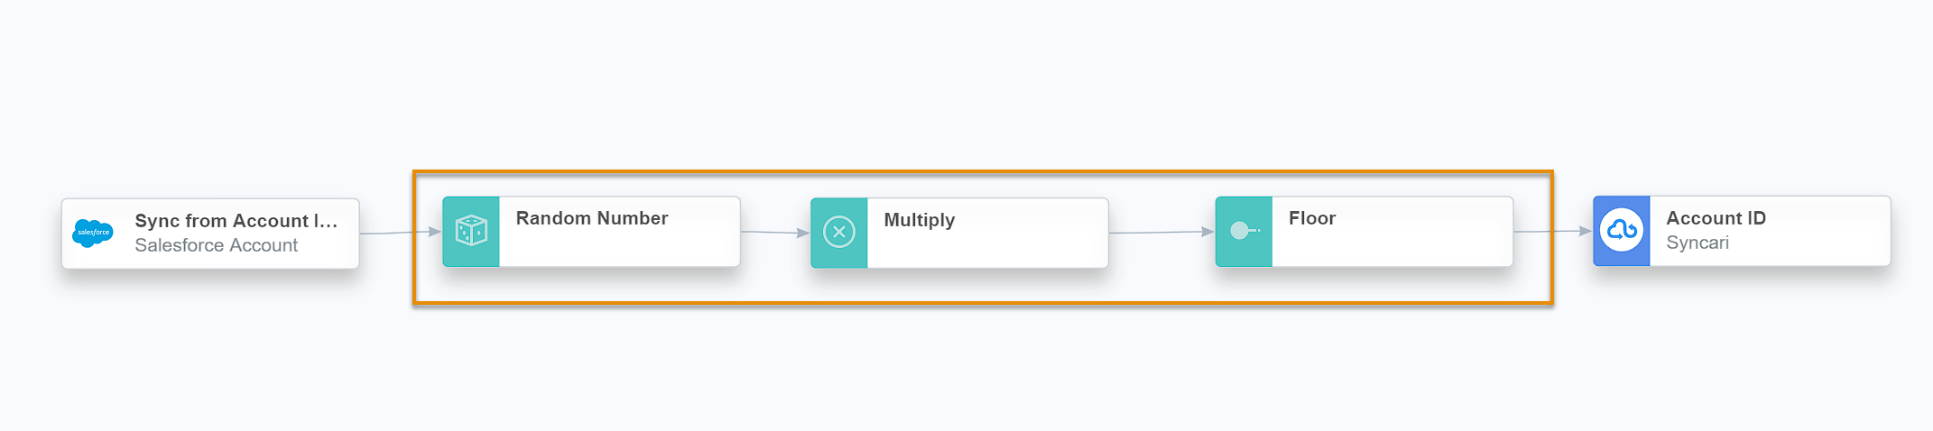Click the Salesforce cloud logo icon
This screenshot has width=1933, height=431.
tap(93, 233)
